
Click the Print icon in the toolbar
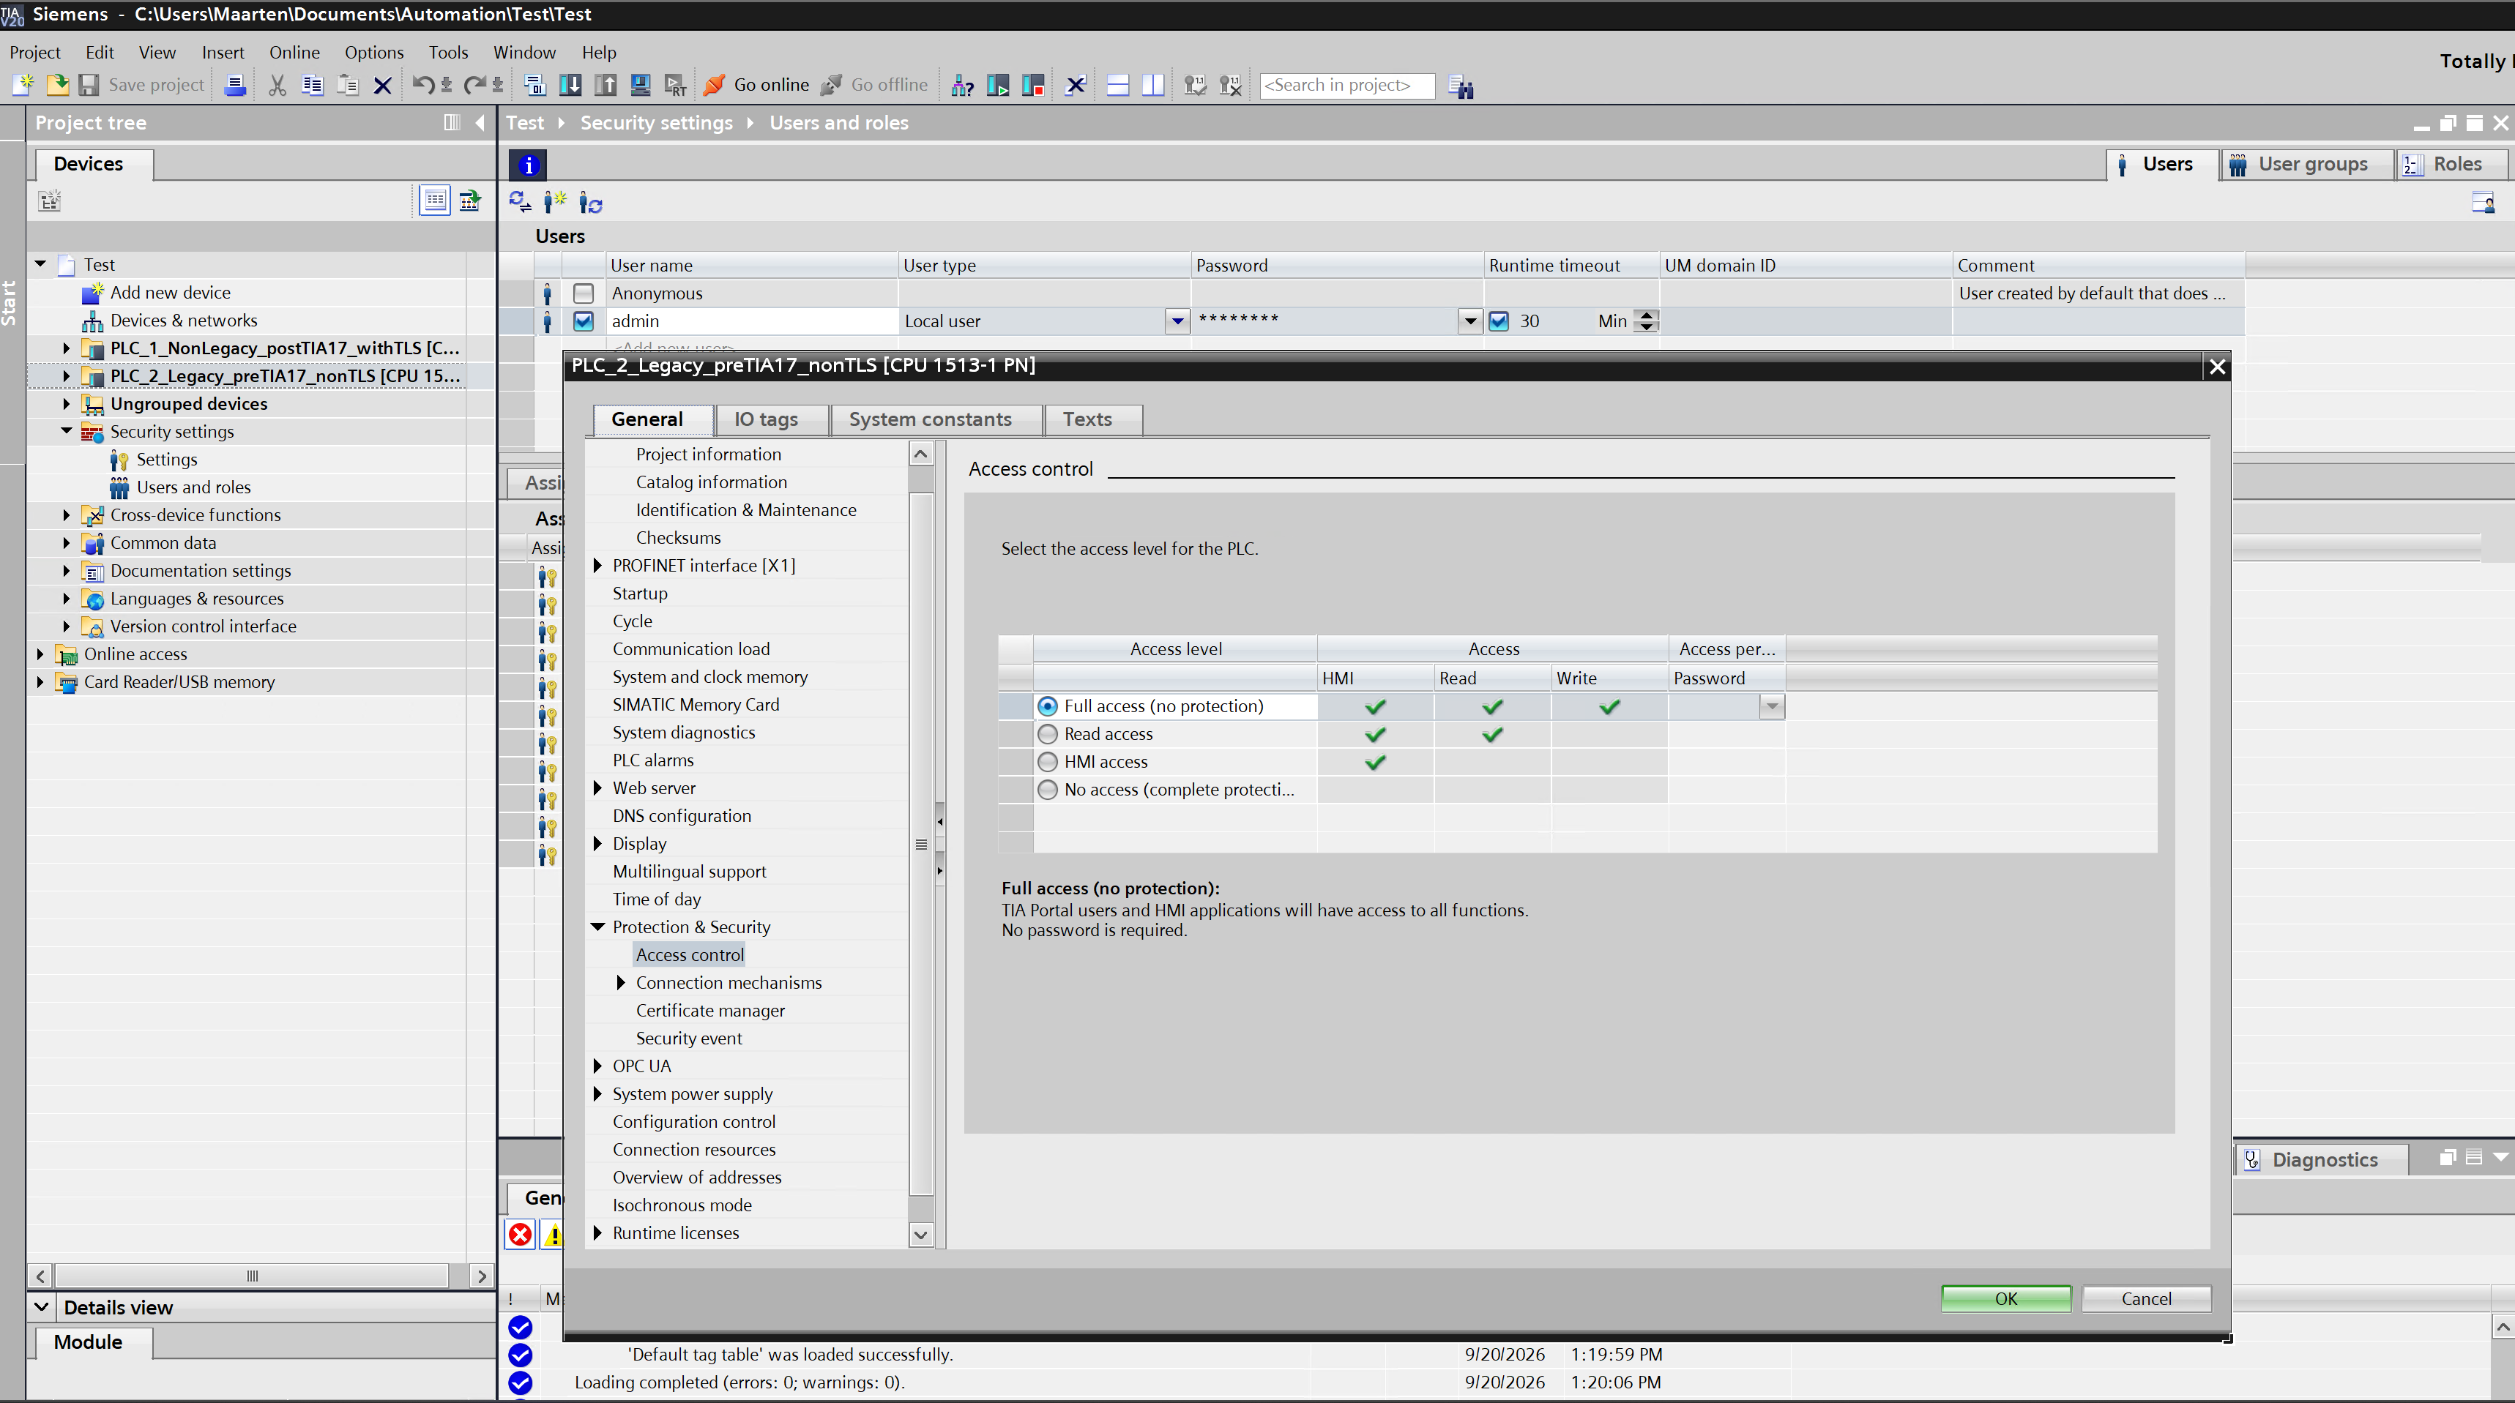tap(234, 85)
